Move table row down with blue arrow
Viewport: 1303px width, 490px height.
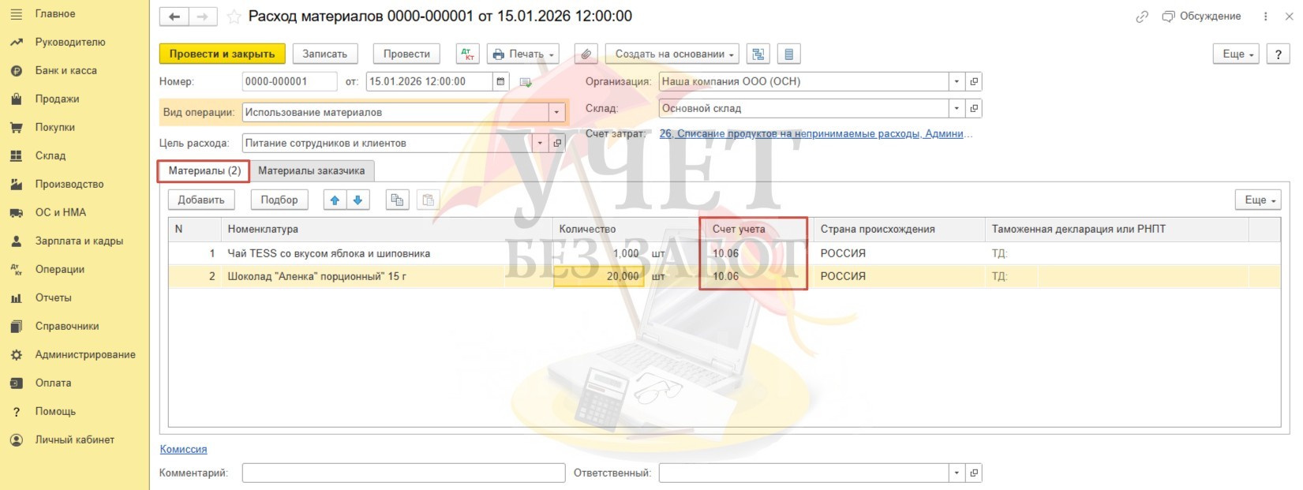tap(358, 200)
